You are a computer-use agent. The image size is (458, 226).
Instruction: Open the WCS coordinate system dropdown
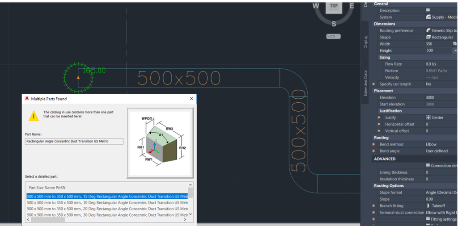(x=334, y=37)
